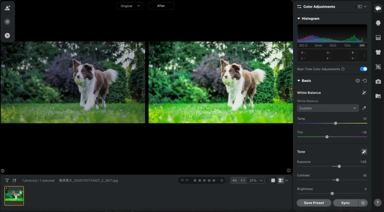
Task: Toggle Real-Time Color Adjustments switch off
Action: click(x=363, y=69)
